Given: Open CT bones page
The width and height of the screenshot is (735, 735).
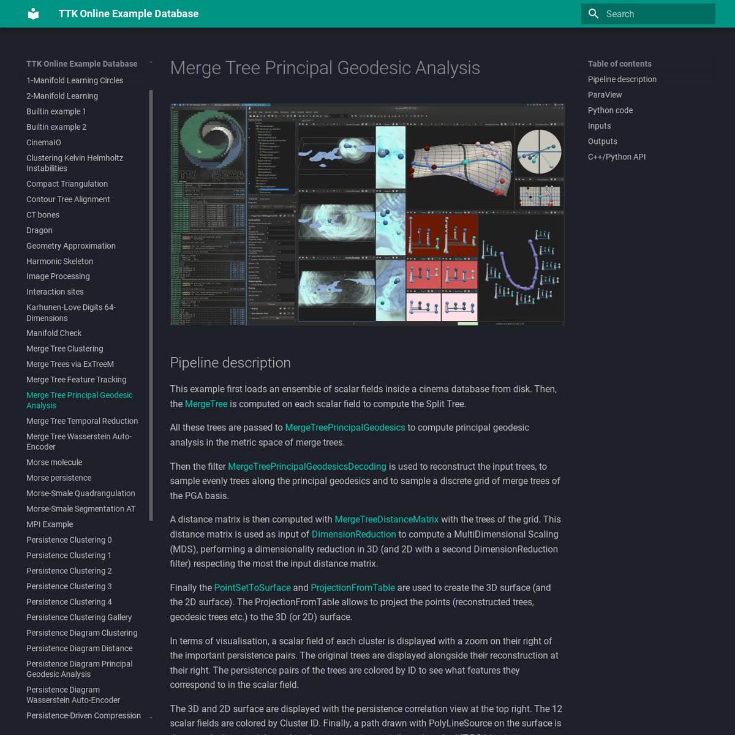Looking at the screenshot, I should click(x=43, y=214).
